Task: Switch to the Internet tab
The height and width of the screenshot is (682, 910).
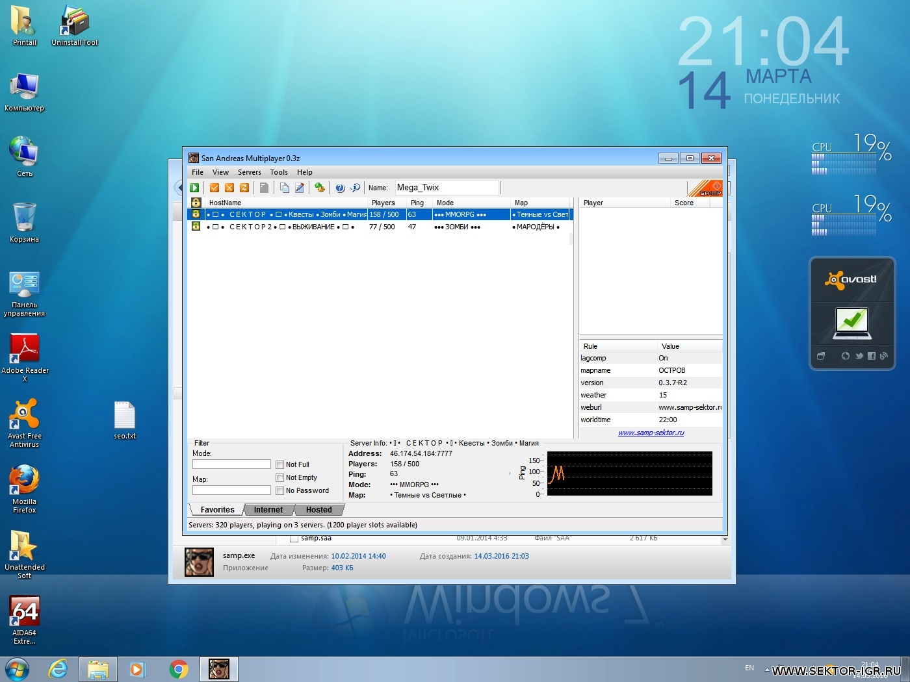Action: pyautogui.click(x=268, y=510)
